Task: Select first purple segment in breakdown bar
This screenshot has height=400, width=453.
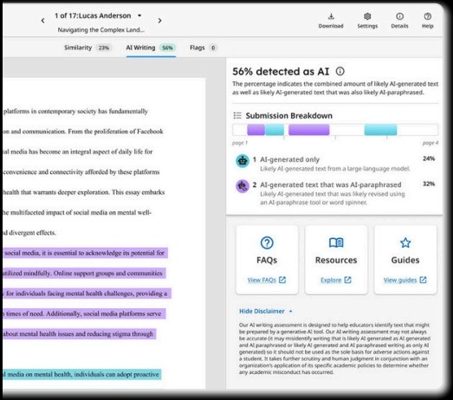Action: pos(256,130)
